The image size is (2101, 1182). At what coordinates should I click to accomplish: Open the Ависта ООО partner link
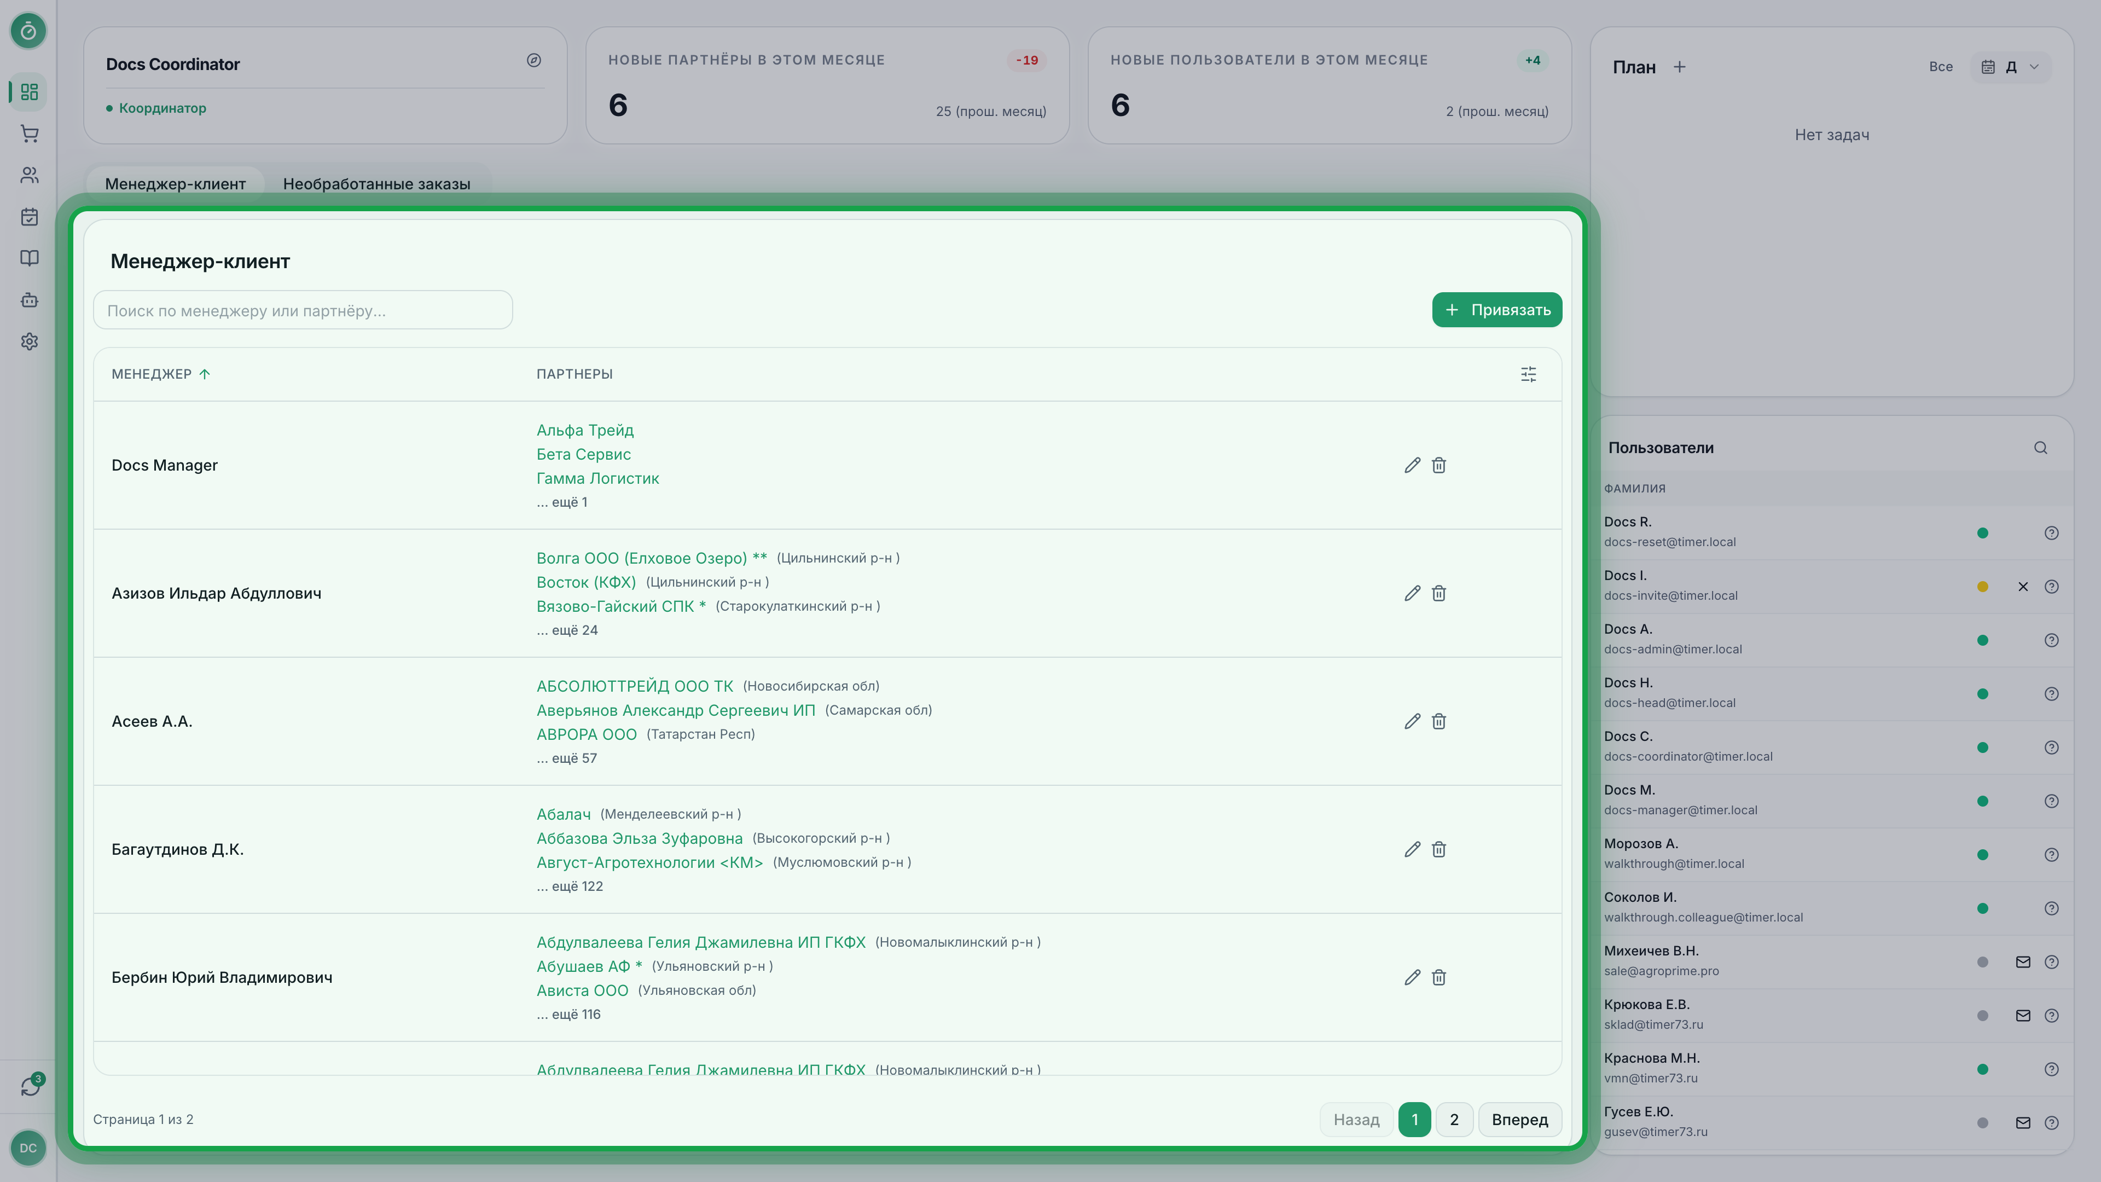pyautogui.click(x=582, y=990)
